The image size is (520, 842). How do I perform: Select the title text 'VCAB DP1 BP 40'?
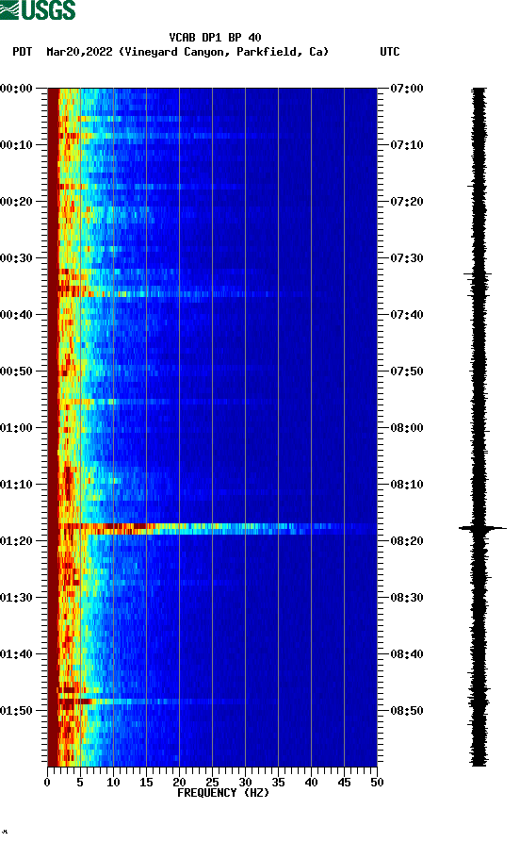point(215,38)
